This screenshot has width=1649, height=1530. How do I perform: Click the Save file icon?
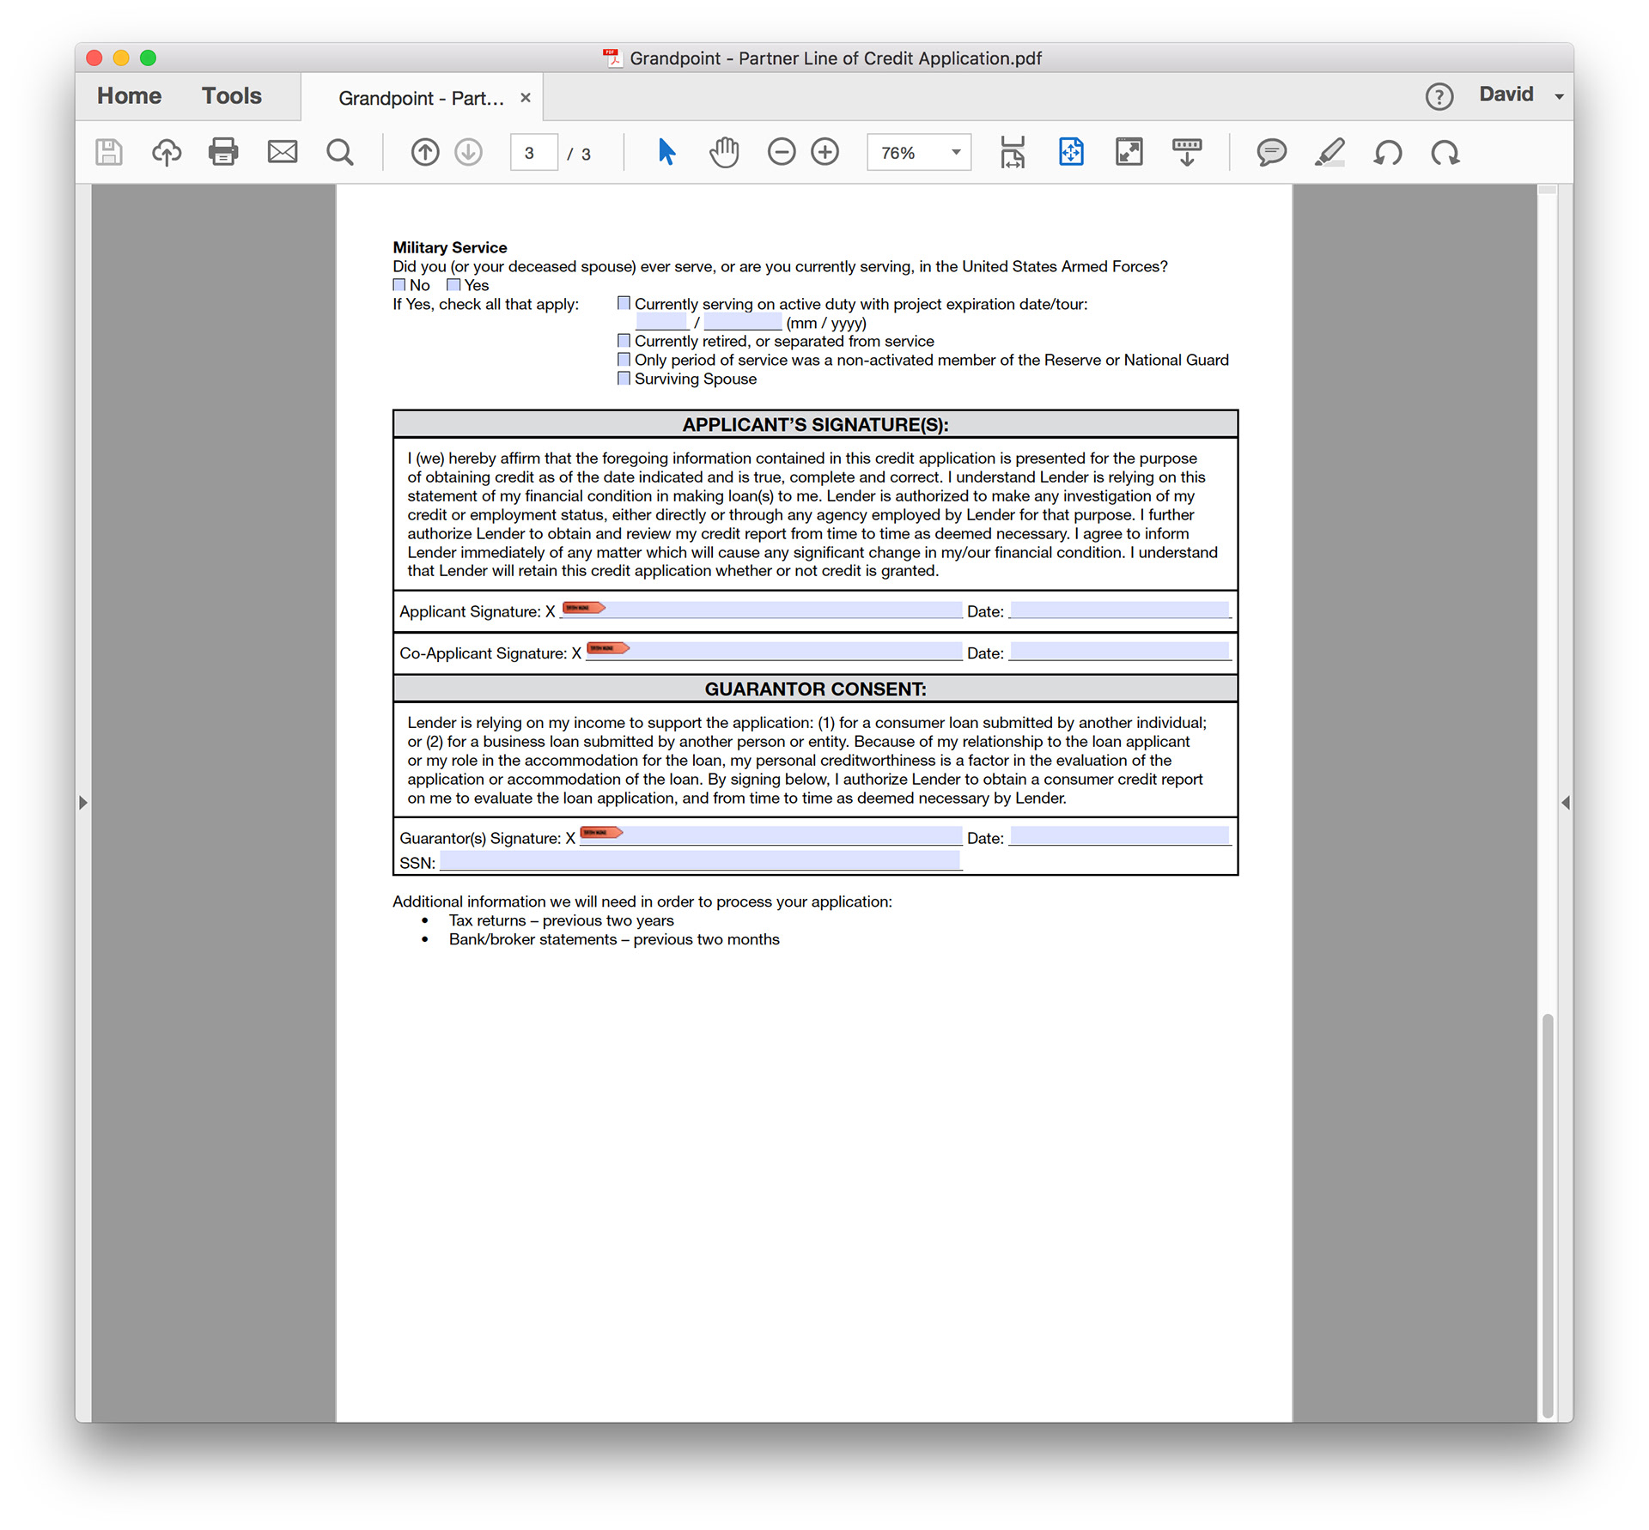point(109,153)
